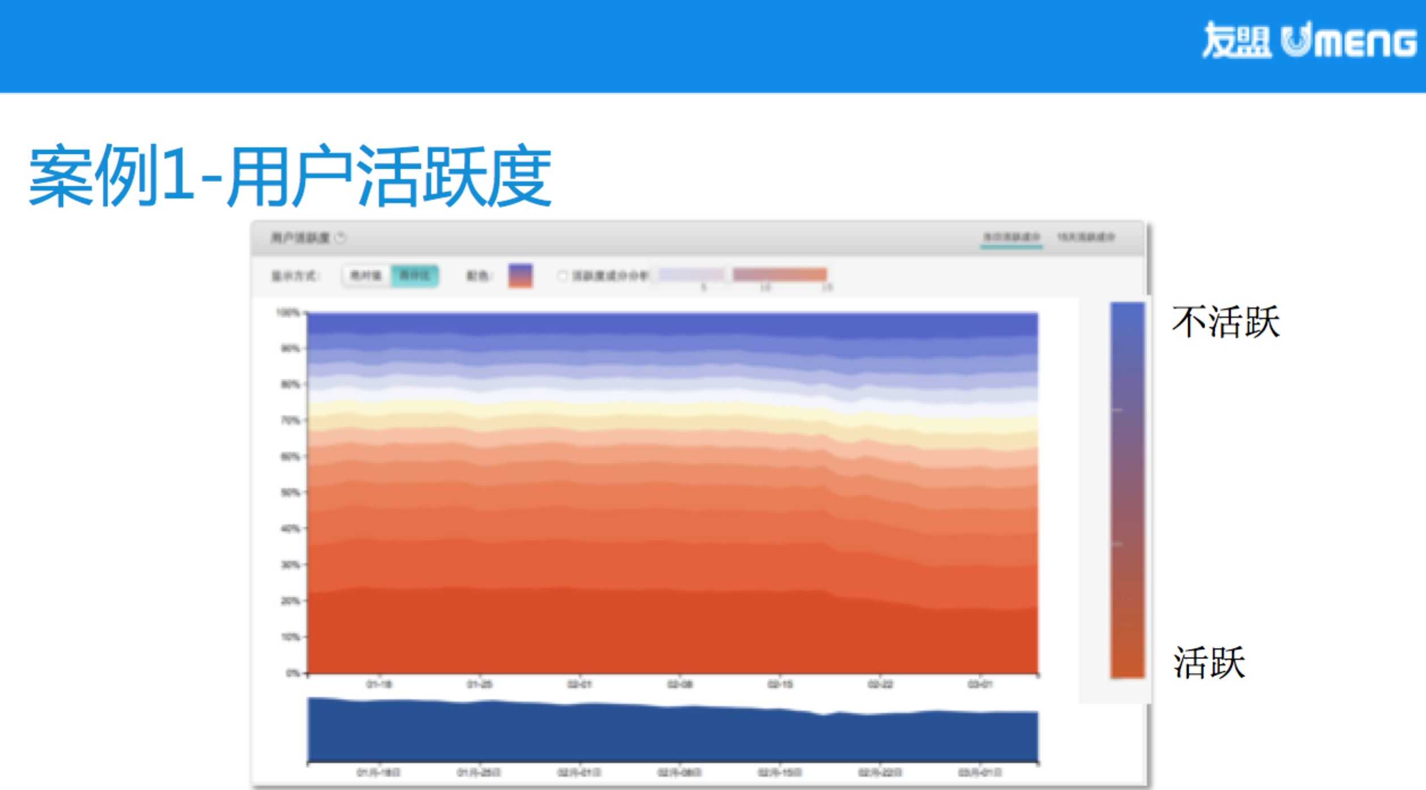Click the vertical gradient legend bar

[x=1127, y=490]
